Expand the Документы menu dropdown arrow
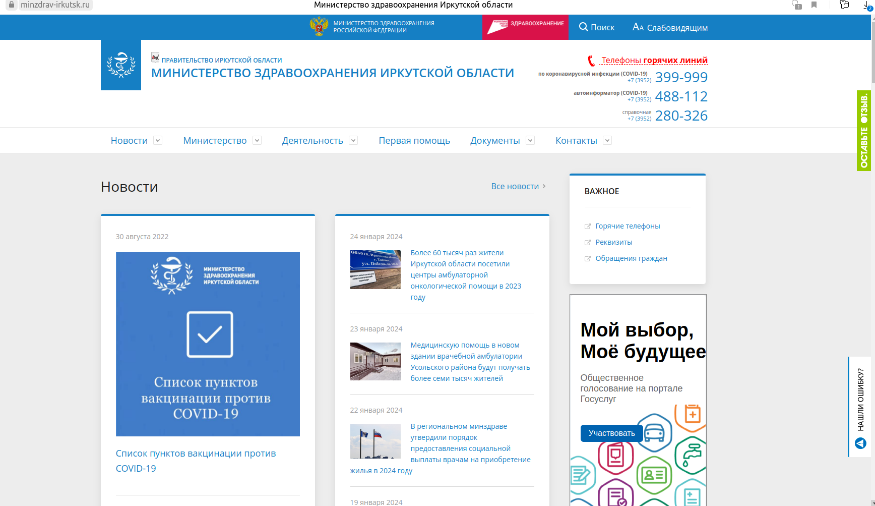The image size is (875, 506). 530,140
